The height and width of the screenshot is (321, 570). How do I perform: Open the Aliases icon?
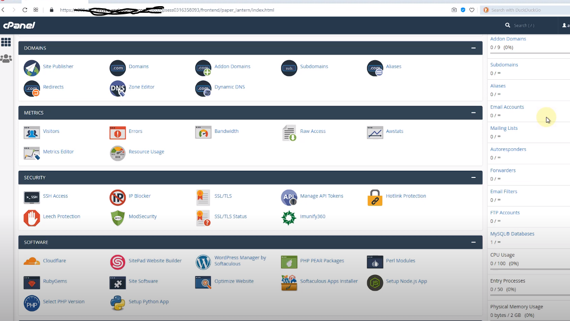(x=375, y=67)
